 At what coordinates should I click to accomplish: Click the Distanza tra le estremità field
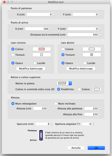click(83, 35)
